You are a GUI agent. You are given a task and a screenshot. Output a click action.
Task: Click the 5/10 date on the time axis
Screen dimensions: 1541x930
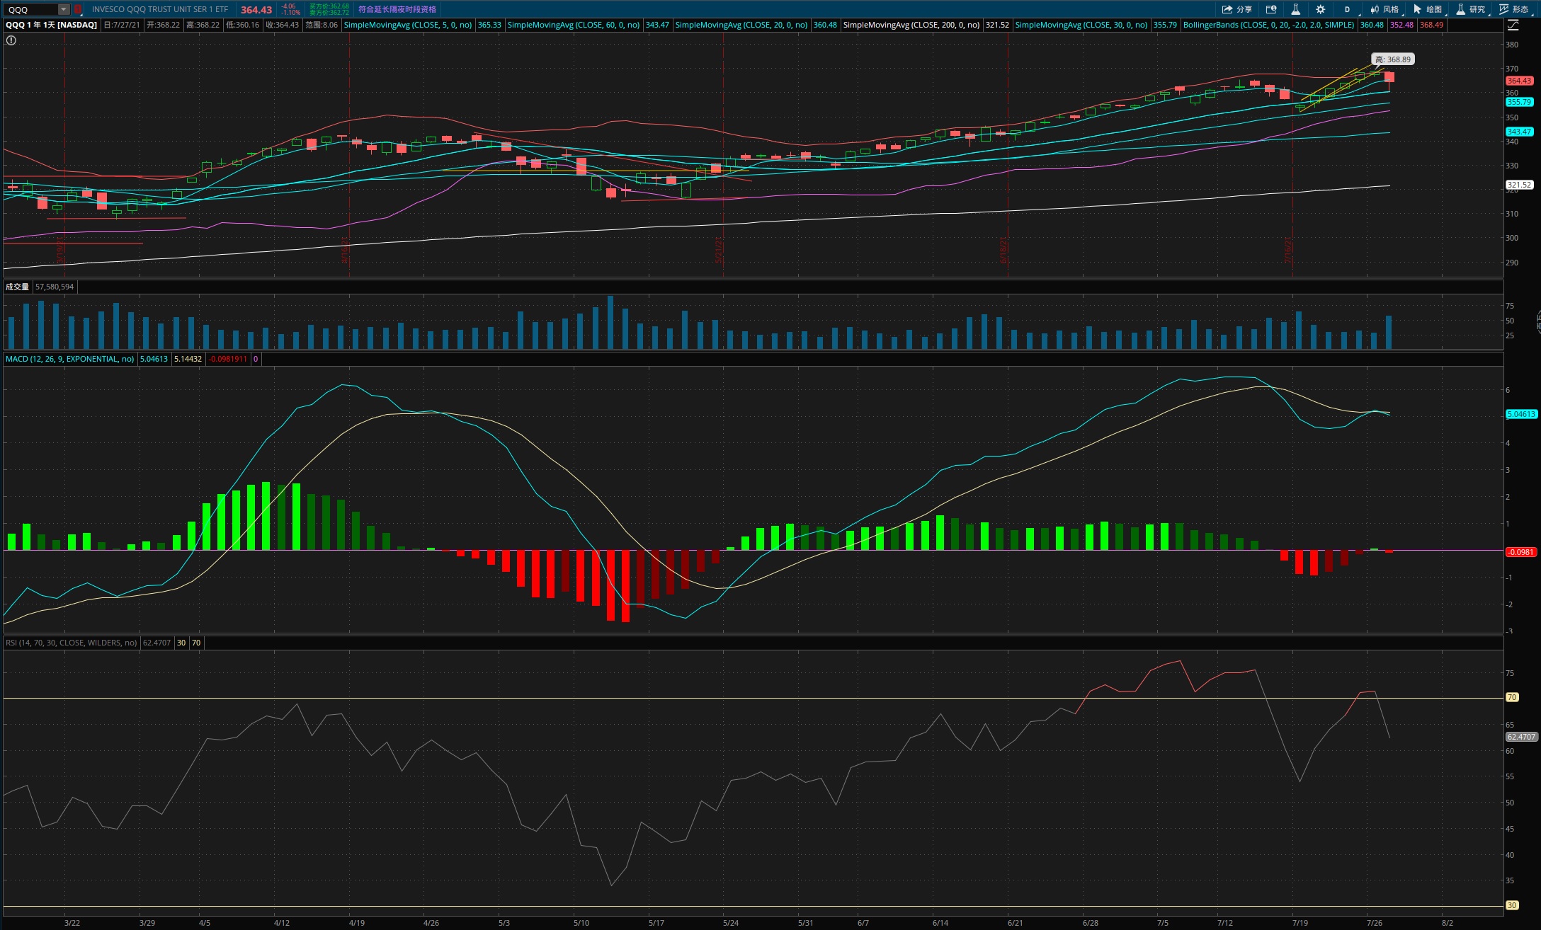581,923
